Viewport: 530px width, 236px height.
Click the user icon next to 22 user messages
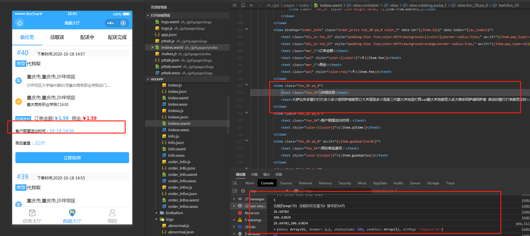pyautogui.click(x=240, y=206)
